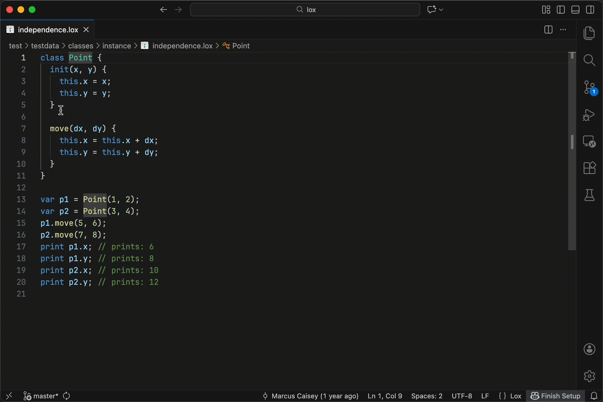This screenshot has height=402, width=603.
Task: Click the classes breadcrumb item
Action: click(80, 46)
